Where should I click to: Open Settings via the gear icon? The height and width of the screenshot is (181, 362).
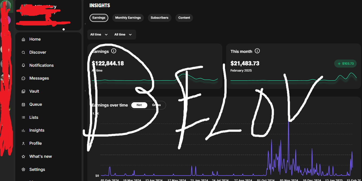(24, 170)
